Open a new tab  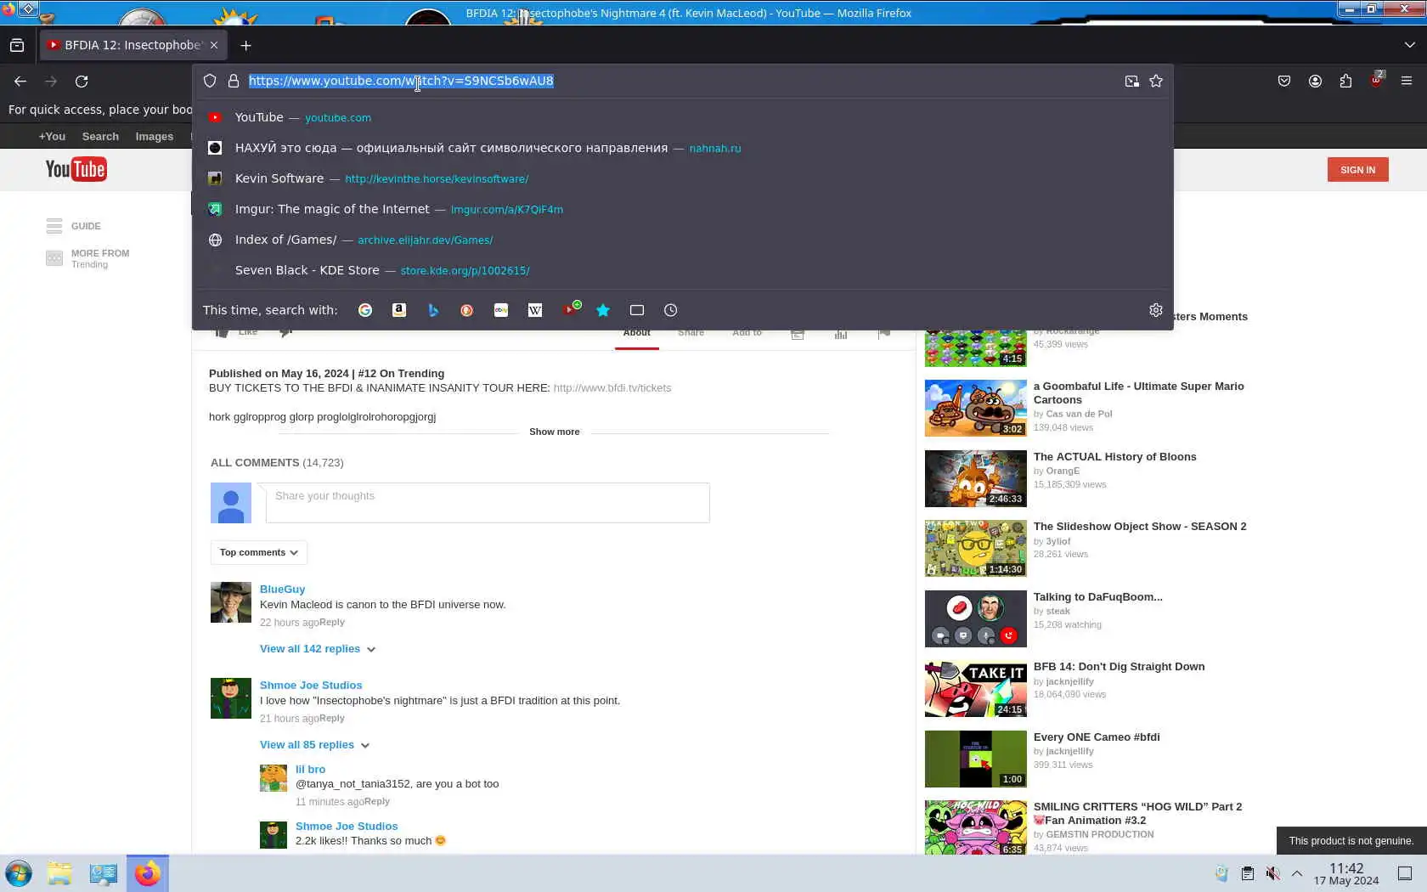click(x=246, y=45)
